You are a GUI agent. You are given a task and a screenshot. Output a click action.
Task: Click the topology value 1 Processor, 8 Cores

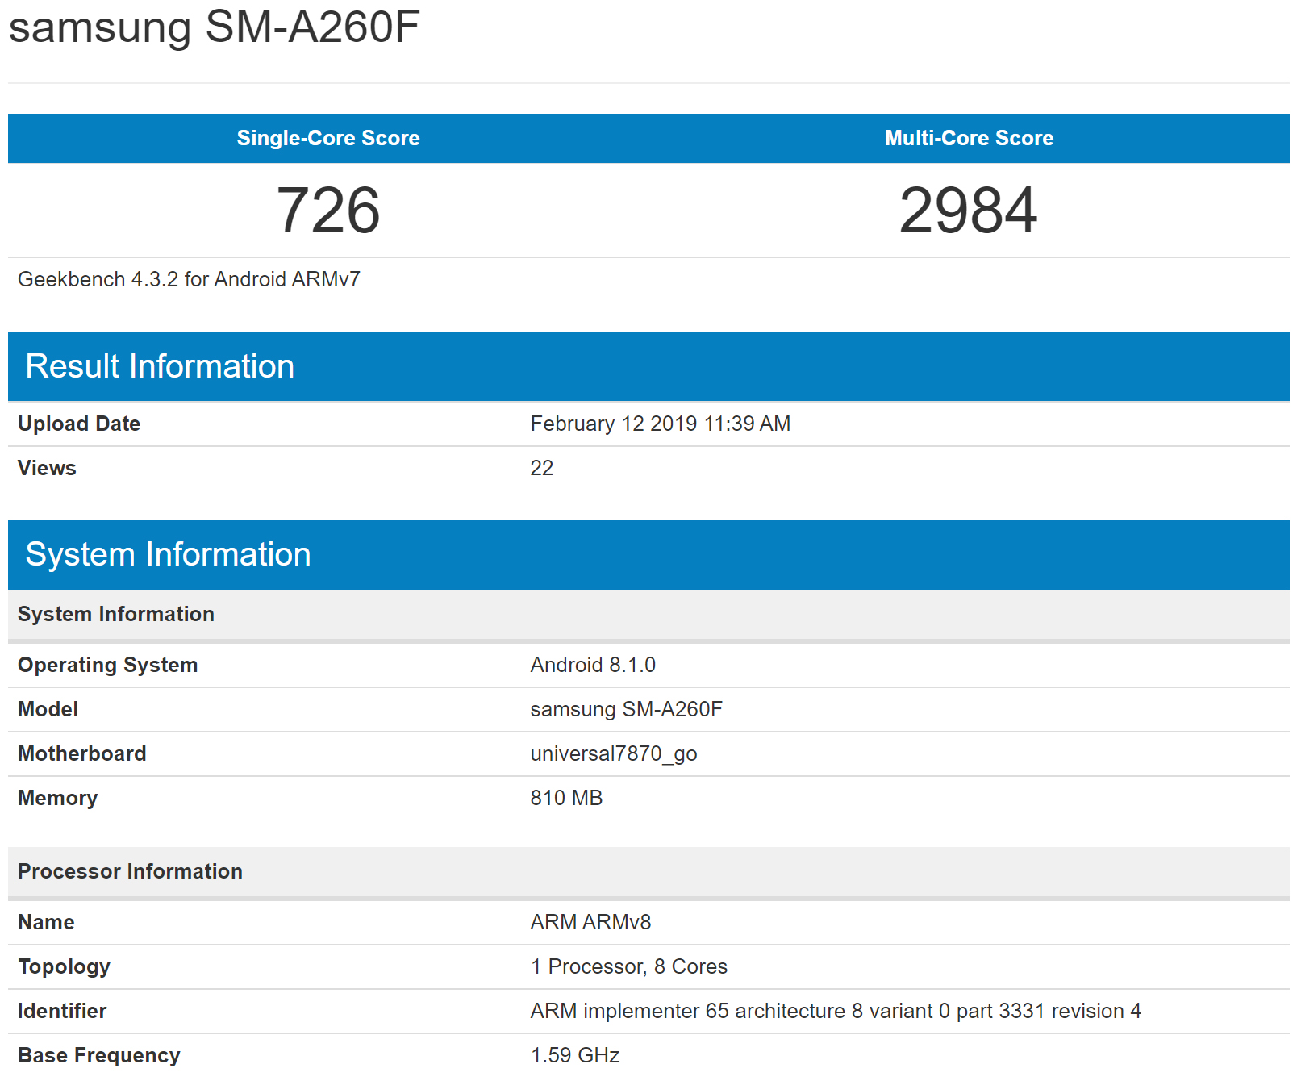pyautogui.click(x=628, y=966)
